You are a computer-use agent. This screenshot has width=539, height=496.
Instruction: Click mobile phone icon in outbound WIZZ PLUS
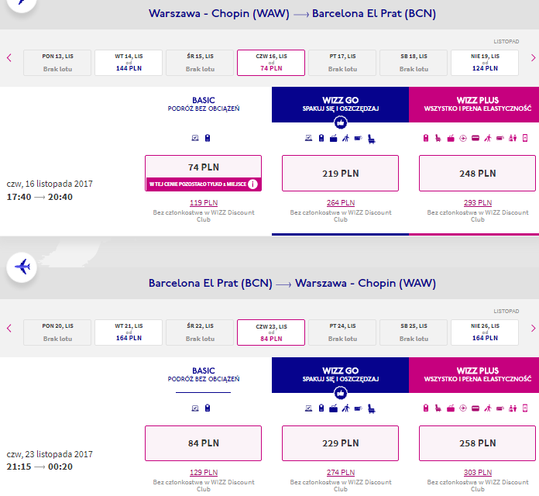525,138
